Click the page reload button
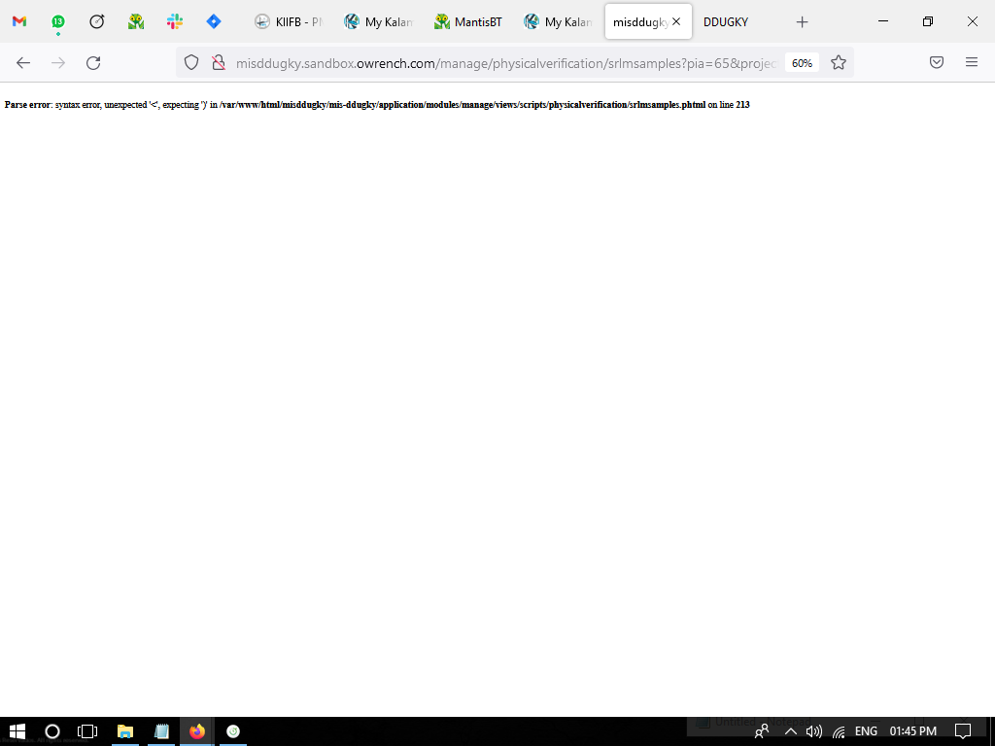The image size is (995, 746). click(93, 63)
